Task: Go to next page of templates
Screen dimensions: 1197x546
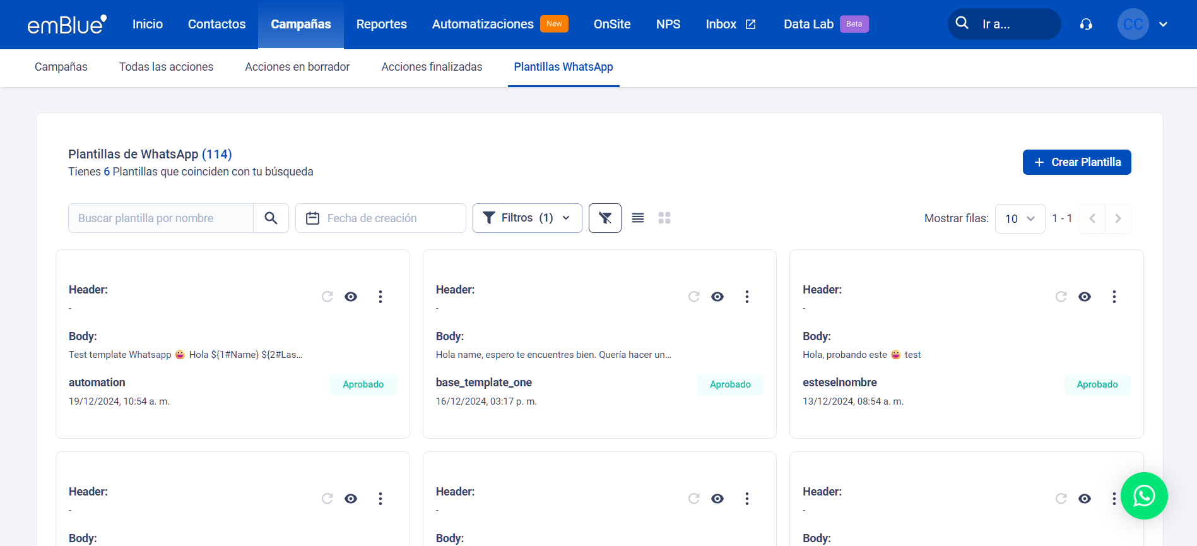Action: (x=1117, y=219)
